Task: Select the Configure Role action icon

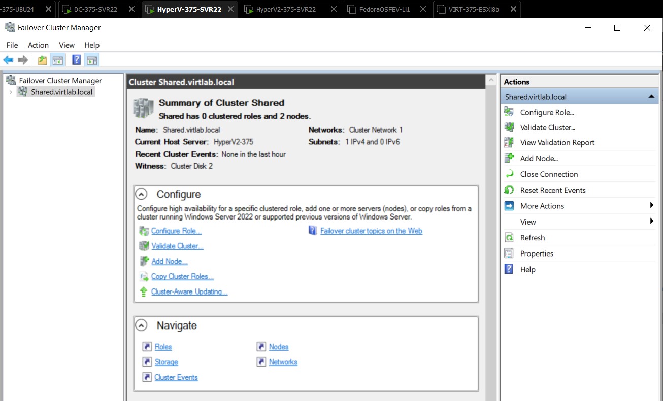Action: tap(508, 112)
